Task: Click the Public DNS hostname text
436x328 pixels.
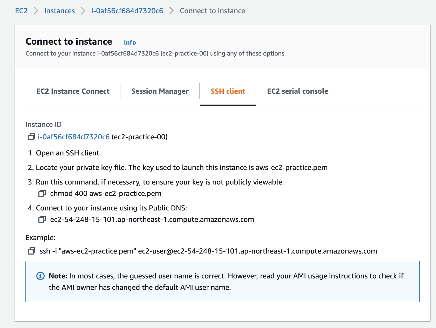Action: point(152,219)
